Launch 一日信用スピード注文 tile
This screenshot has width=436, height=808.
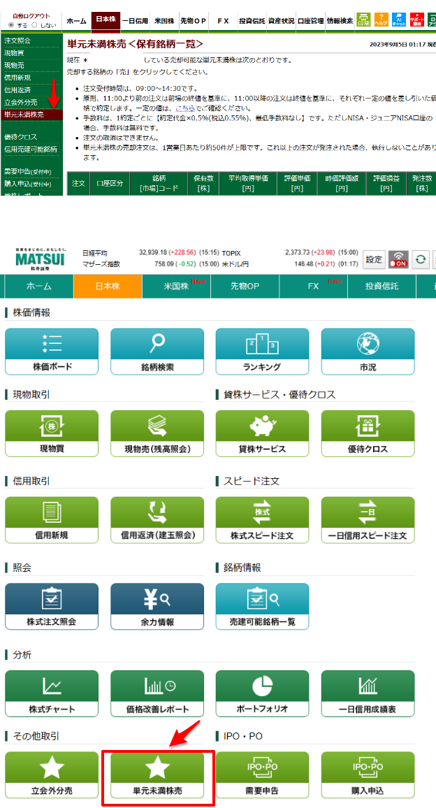(368, 520)
